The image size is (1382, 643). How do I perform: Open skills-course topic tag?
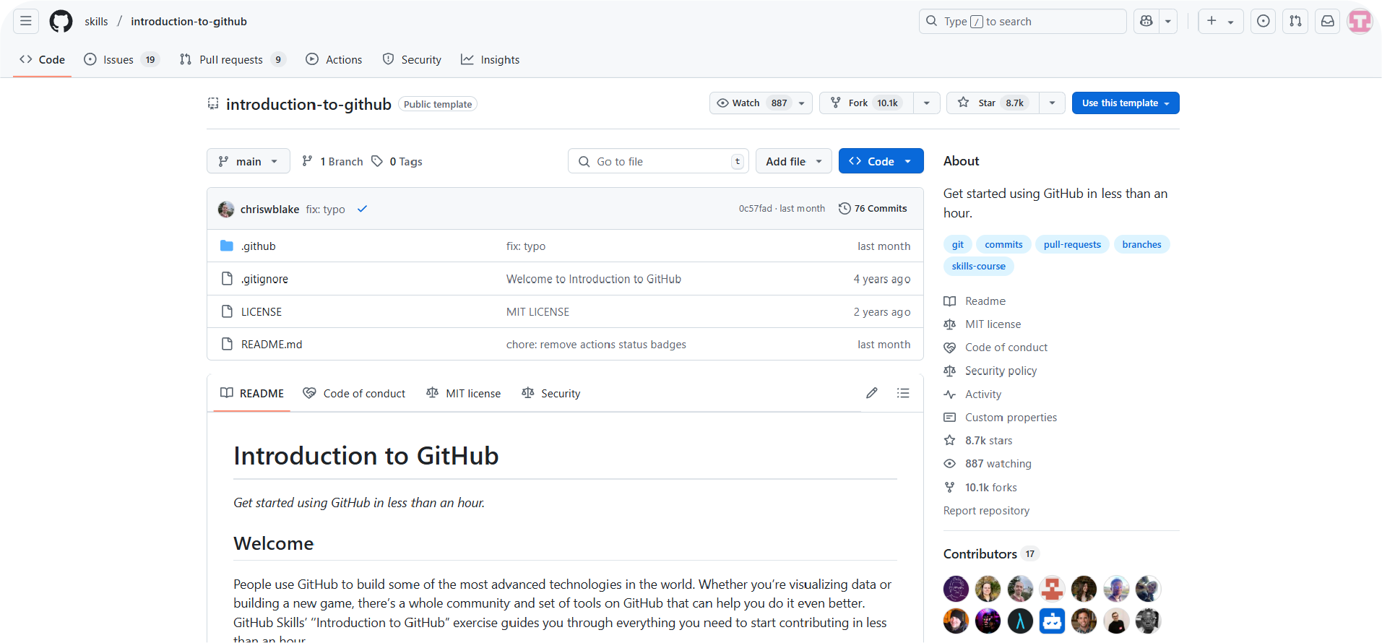click(x=978, y=266)
